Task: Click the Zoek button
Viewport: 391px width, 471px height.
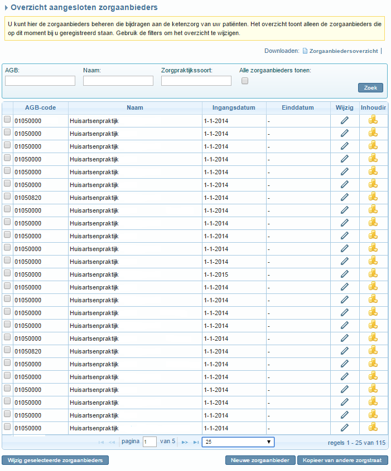Action: click(x=370, y=88)
